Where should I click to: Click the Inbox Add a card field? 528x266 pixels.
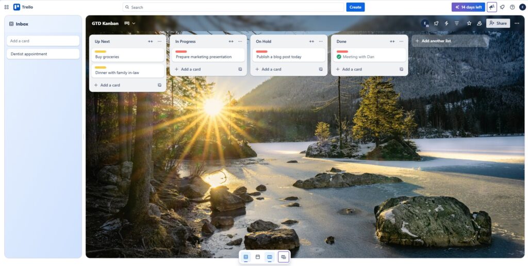43,41
